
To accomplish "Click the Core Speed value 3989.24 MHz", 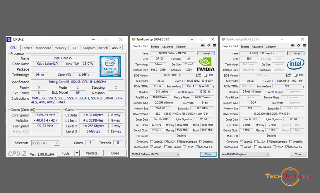I will [45, 115].
